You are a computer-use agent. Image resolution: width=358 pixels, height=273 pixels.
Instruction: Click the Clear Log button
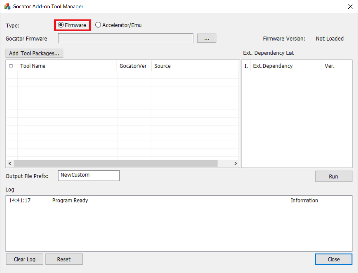(x=25, y=259)
